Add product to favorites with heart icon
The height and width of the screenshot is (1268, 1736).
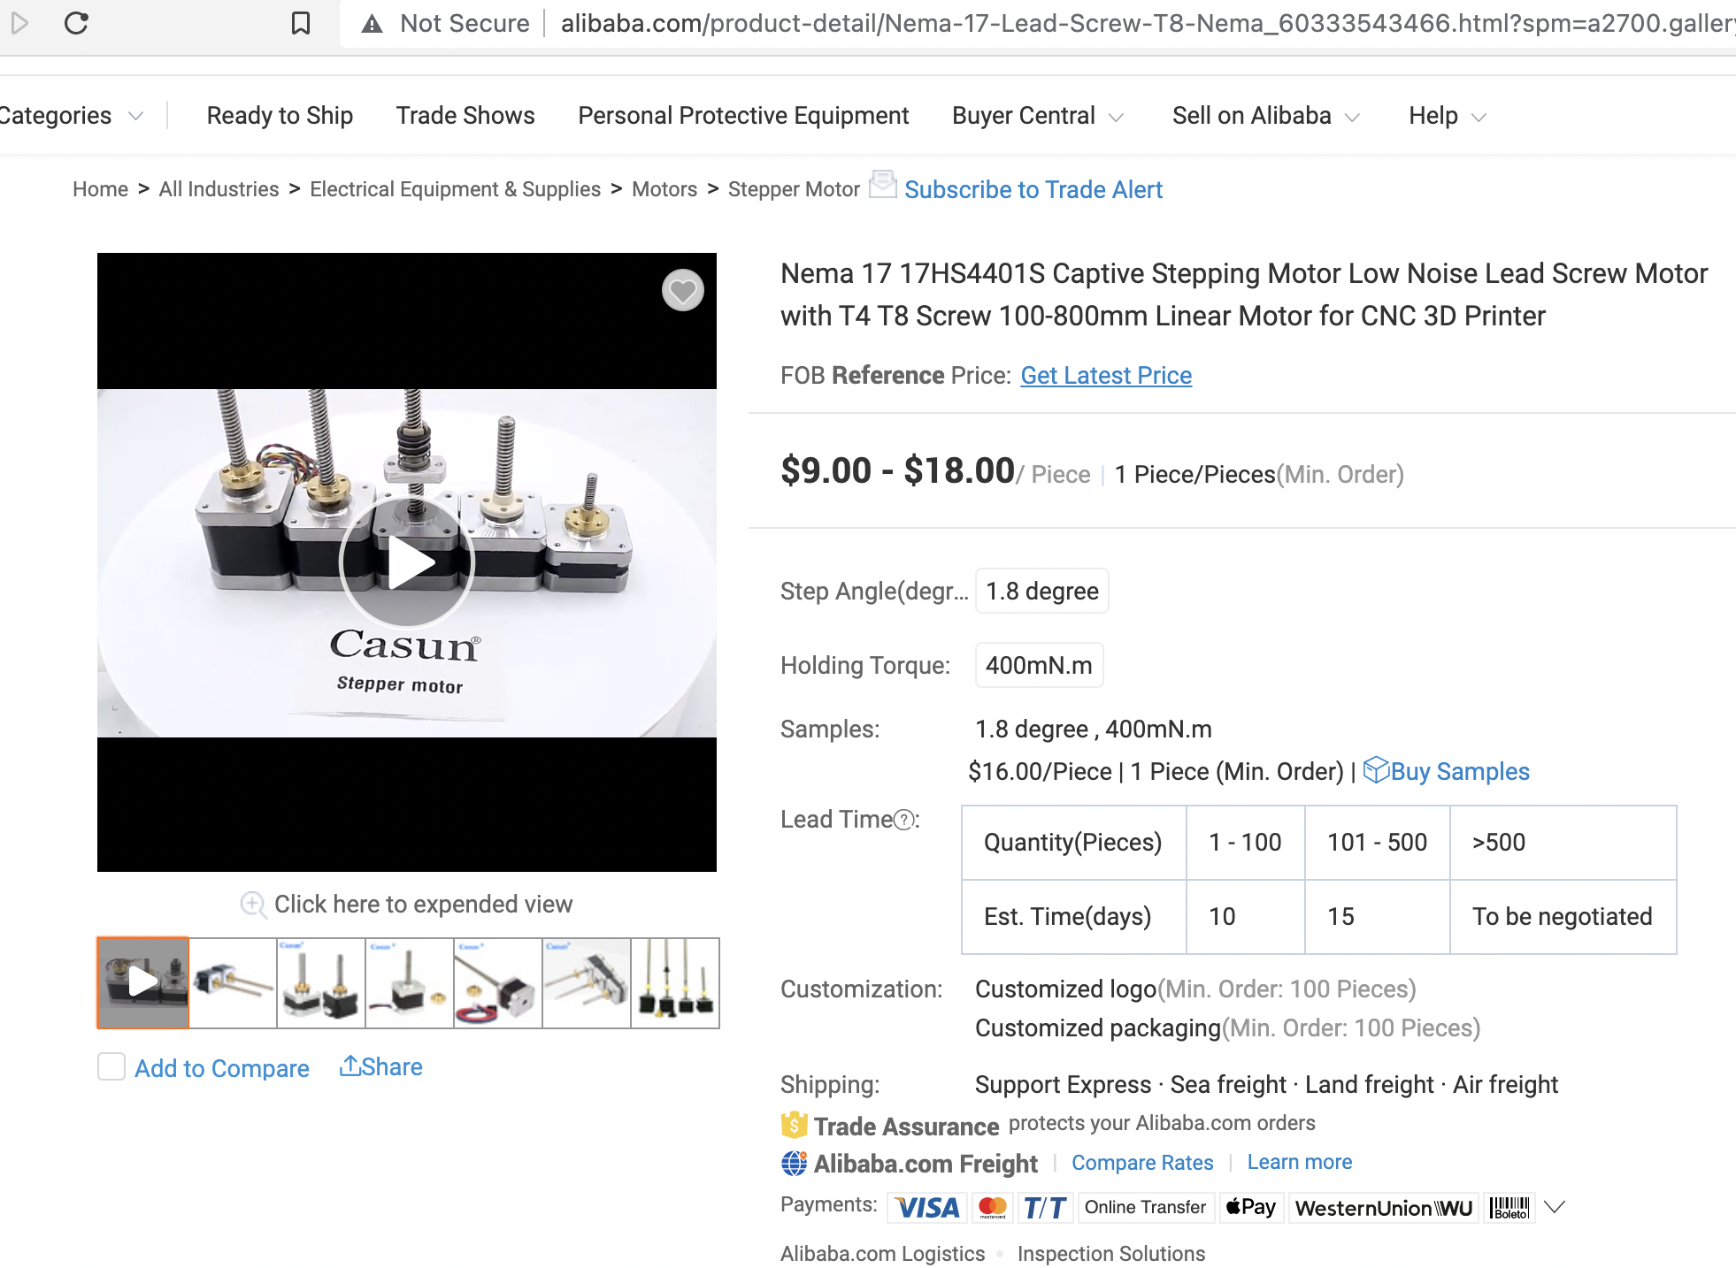click(683, 290)
